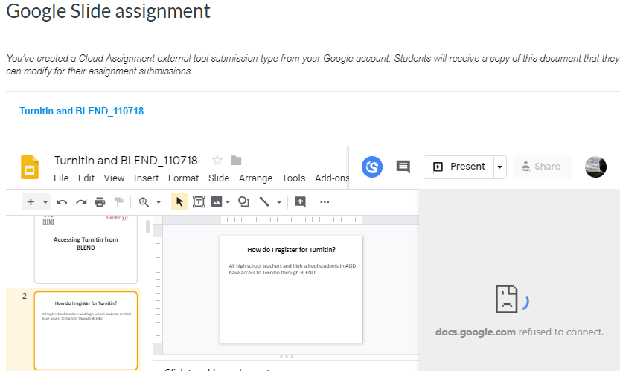Viewport: 620px width, 371px height.
Task: Print the presentation
Action: pyautogui.click(x=100, y=201)
